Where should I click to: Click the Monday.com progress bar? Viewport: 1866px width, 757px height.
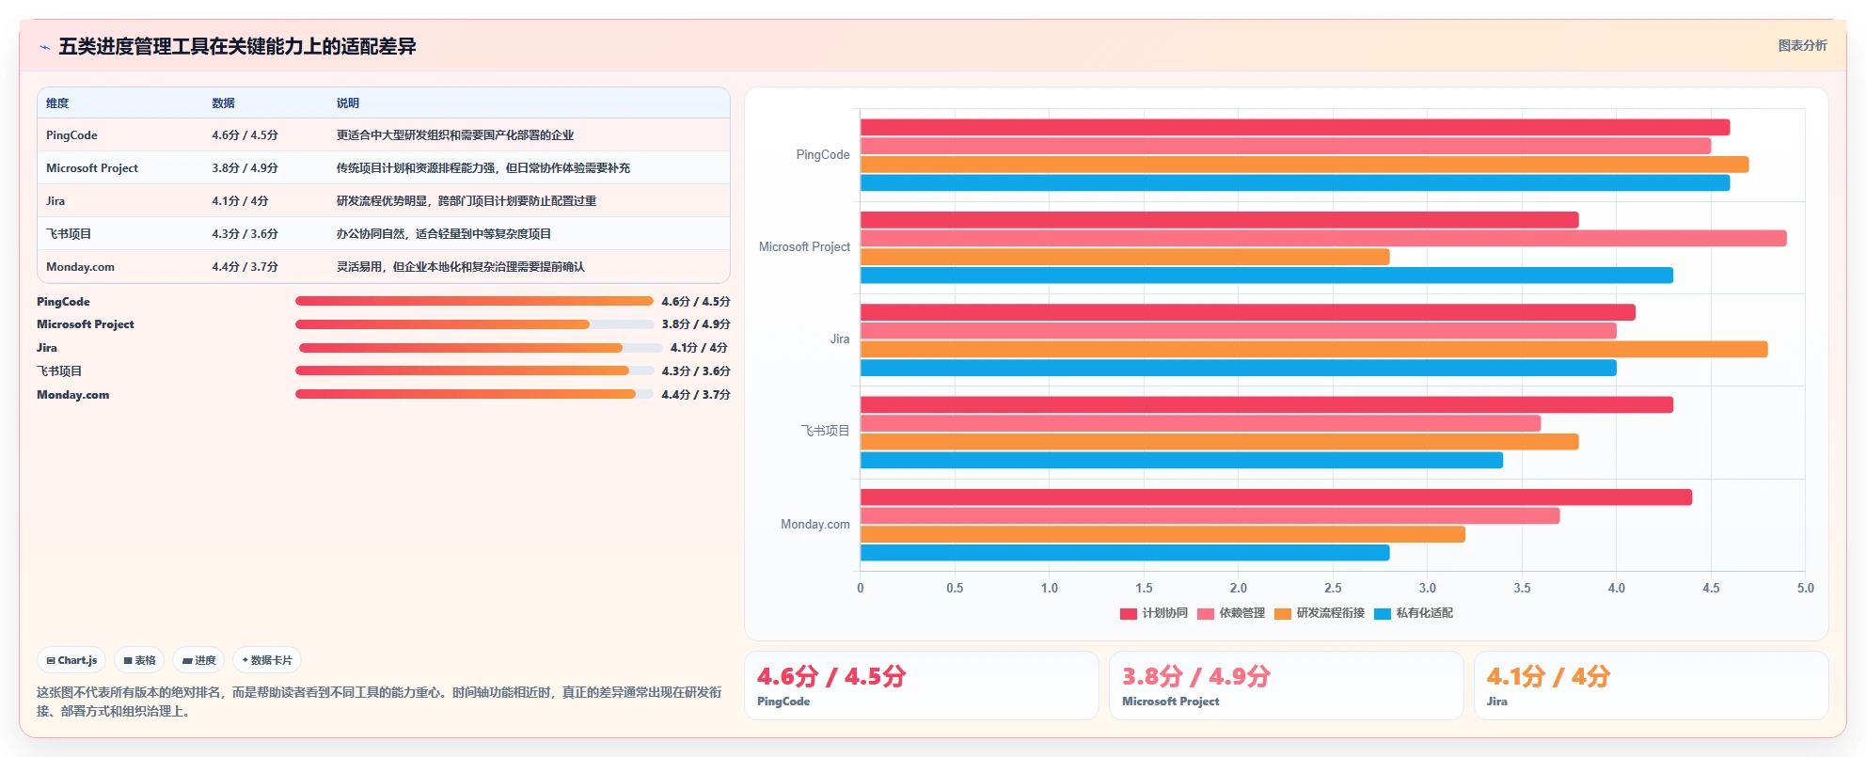pyautogui.click(x=474, y=394)
